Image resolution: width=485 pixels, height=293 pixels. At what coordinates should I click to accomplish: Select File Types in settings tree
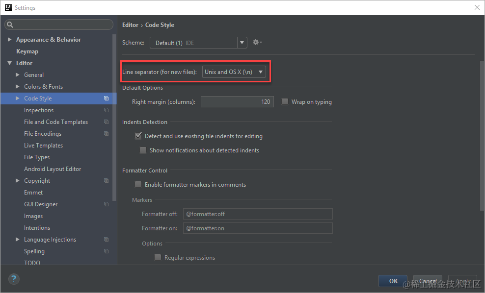(x=37, y=157)
